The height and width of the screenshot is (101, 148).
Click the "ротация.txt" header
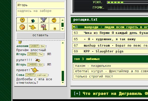tap(109, 20)
